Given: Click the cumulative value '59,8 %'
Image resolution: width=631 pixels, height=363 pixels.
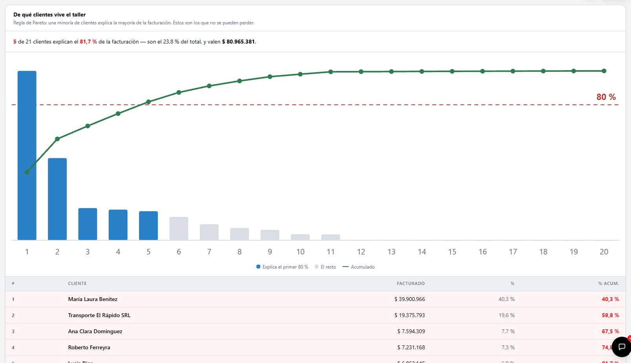Looking at the screenshot, I should [611, 315].
